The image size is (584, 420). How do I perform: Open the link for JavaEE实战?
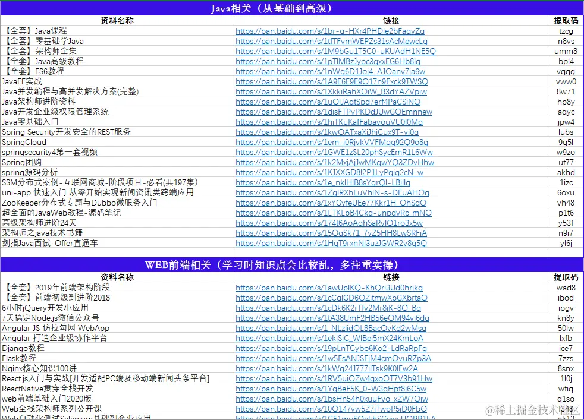(332, 81)
